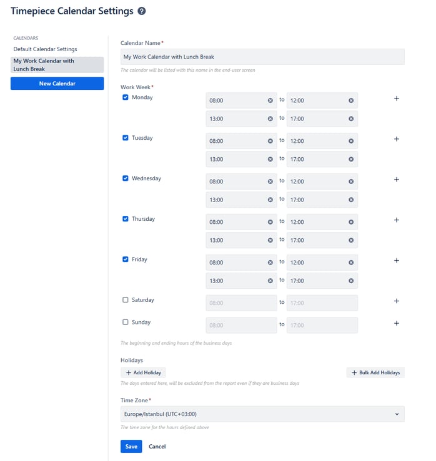Add a time range for Sunday

(x=396, y=323)
